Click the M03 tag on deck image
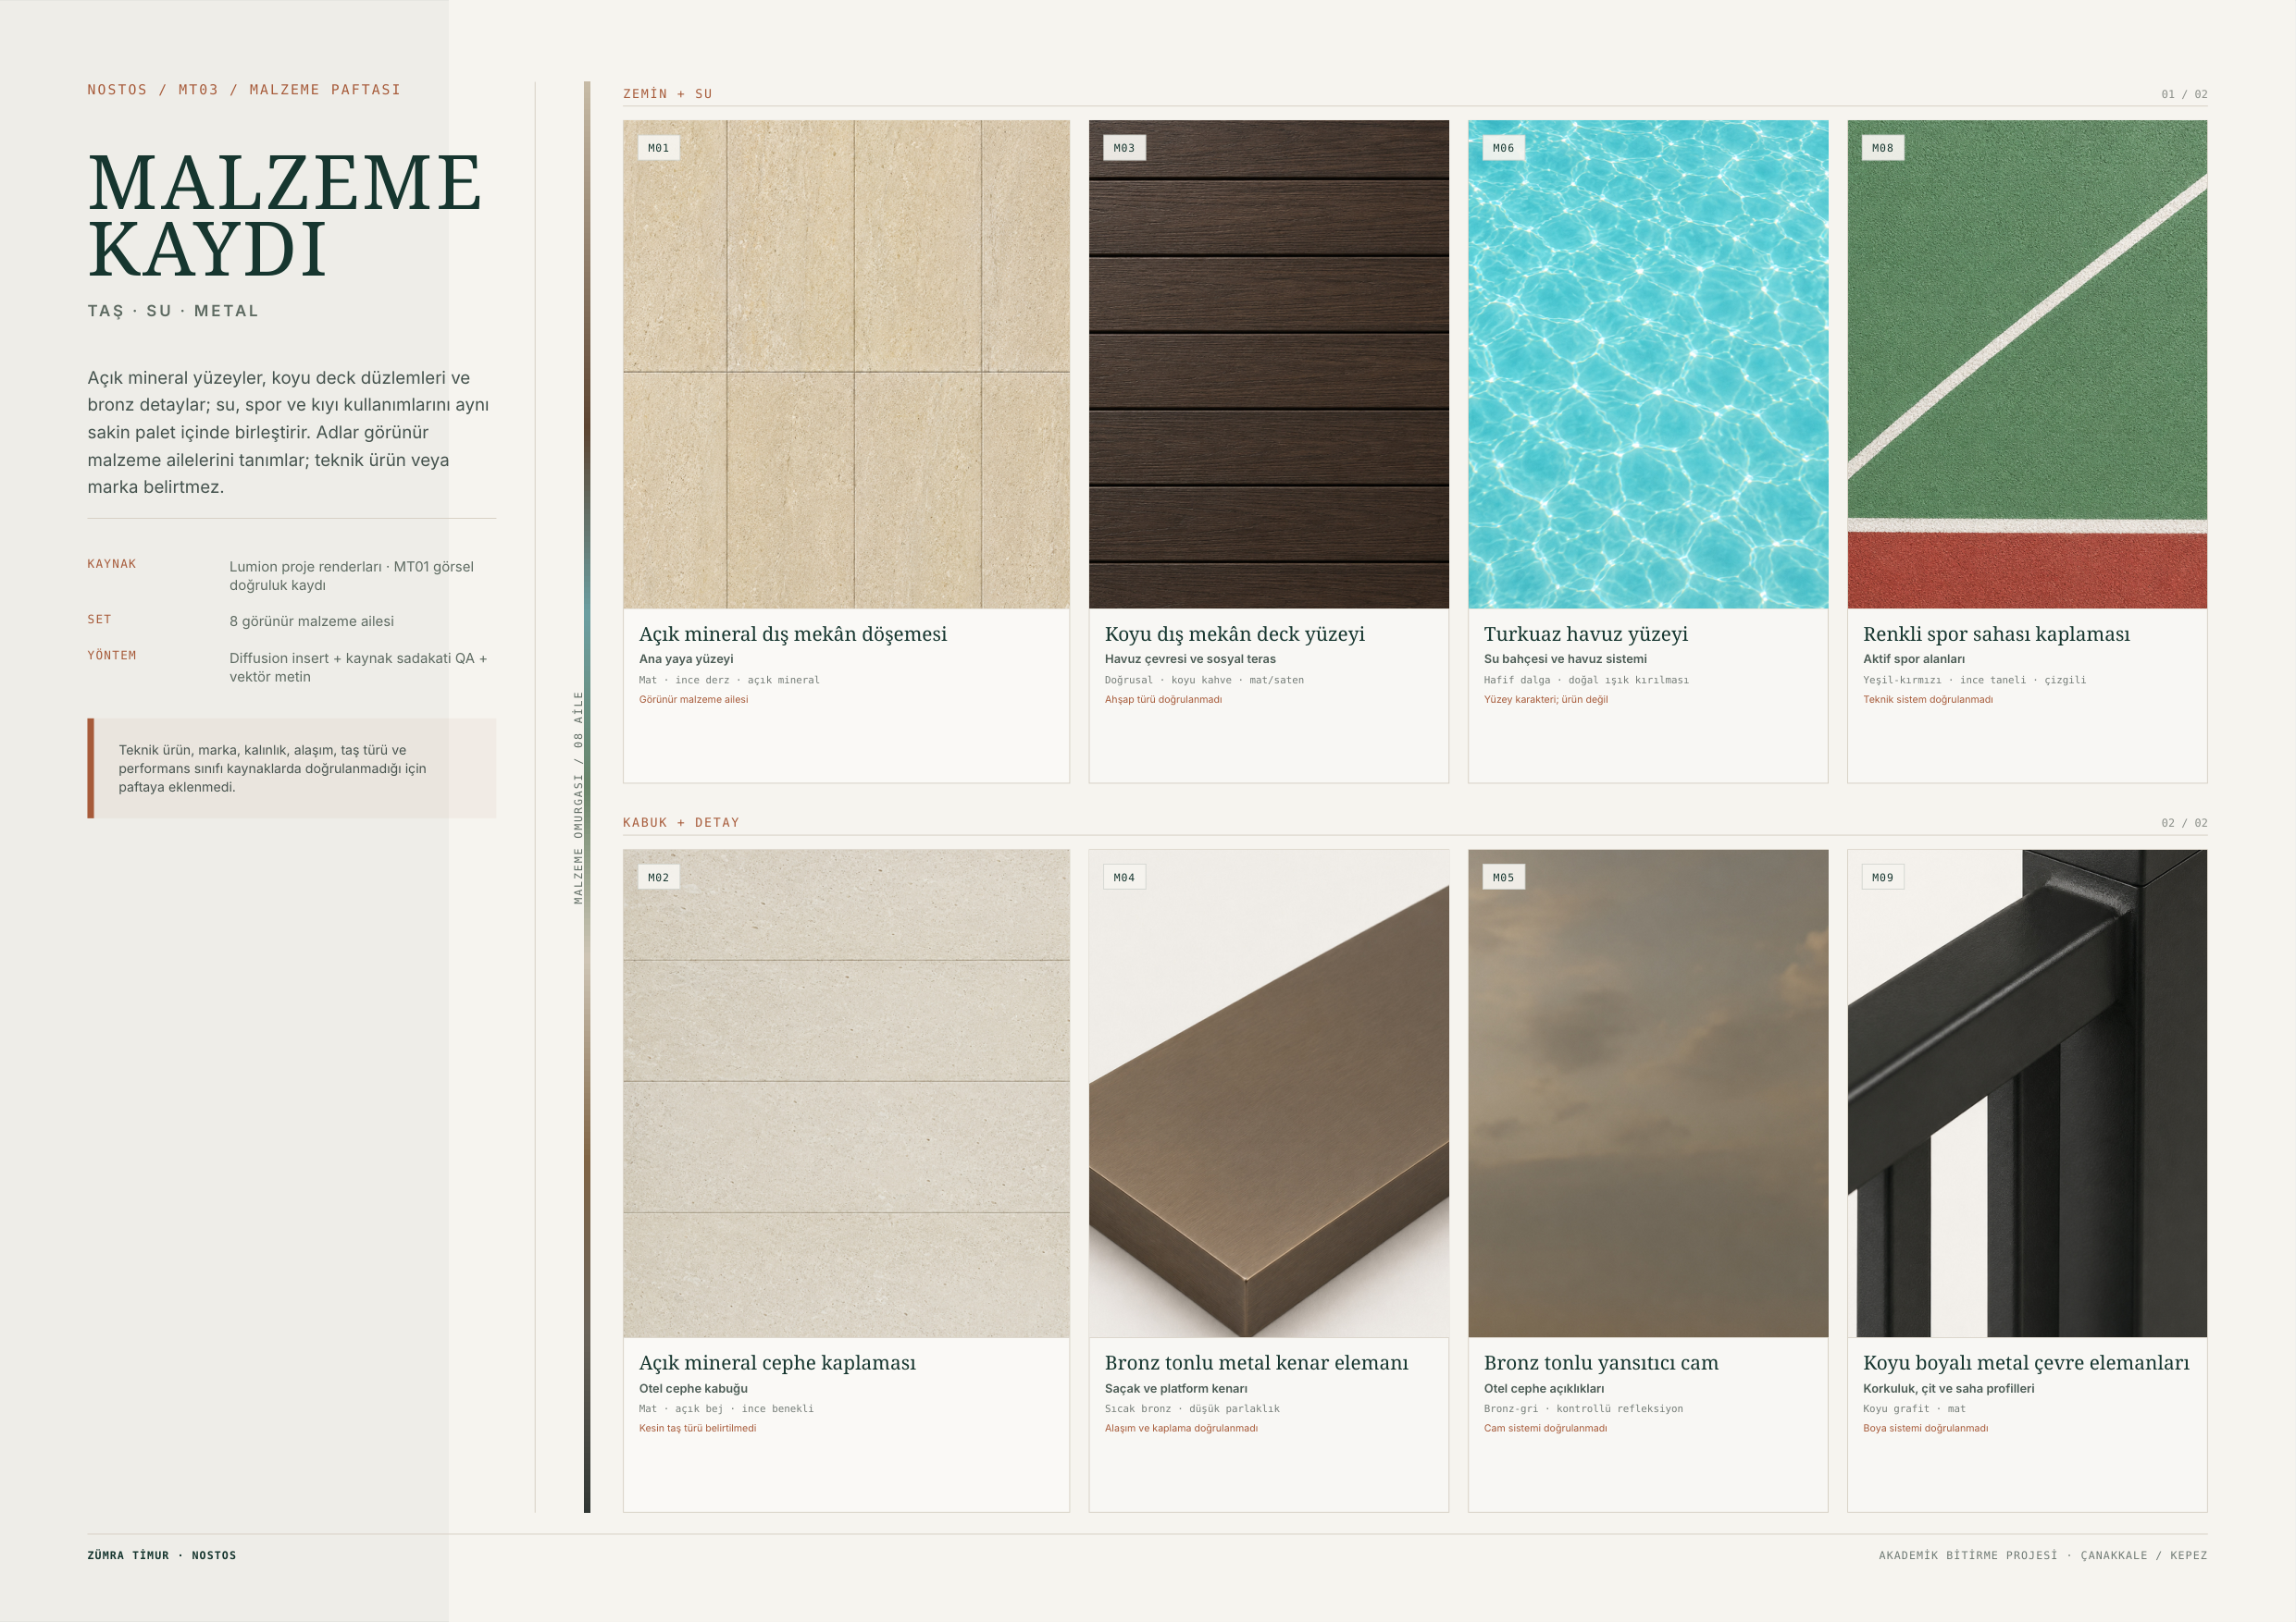 pos(1124,148)
